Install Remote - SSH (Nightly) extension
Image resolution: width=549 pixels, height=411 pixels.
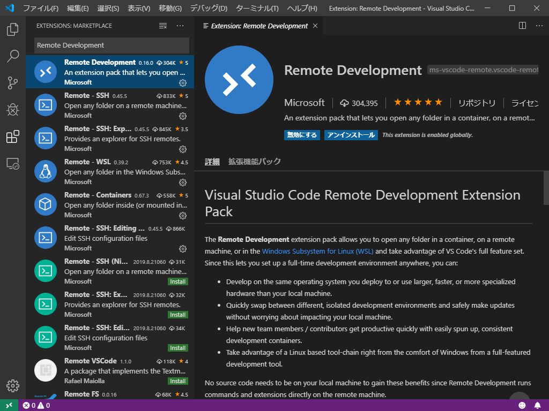[178, 281]
